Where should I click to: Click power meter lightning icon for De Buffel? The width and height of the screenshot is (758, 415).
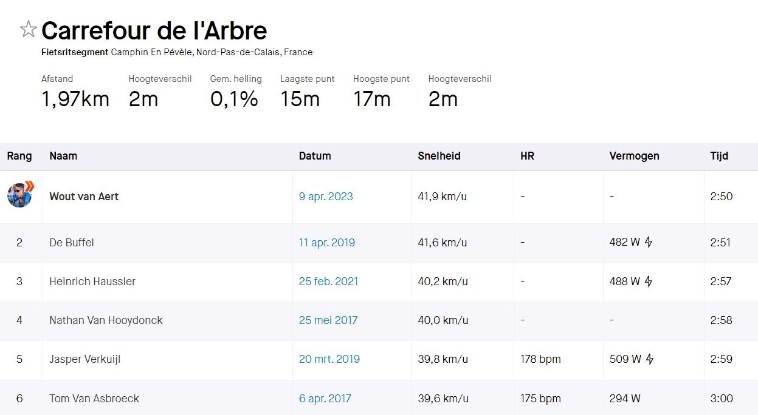(x=649, y=243)
